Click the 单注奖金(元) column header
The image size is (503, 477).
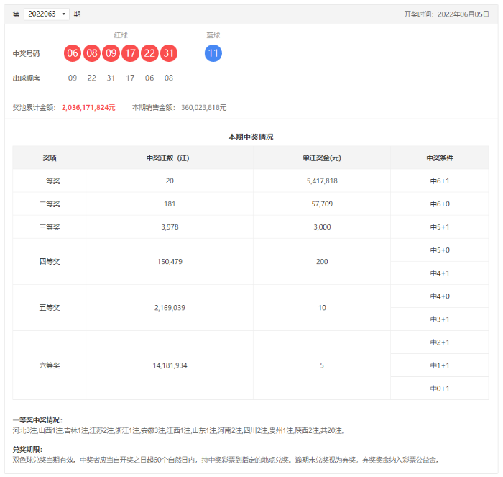coord(321,158)
